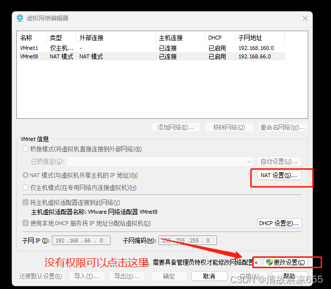Click the DHCP column header
The image size is (331, 289).
(x=220, y=38)
